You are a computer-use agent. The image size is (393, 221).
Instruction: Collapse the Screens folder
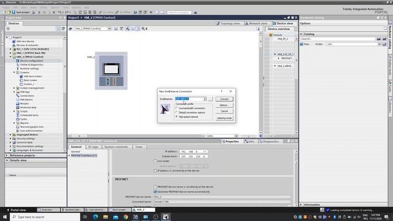pos(14,72)
